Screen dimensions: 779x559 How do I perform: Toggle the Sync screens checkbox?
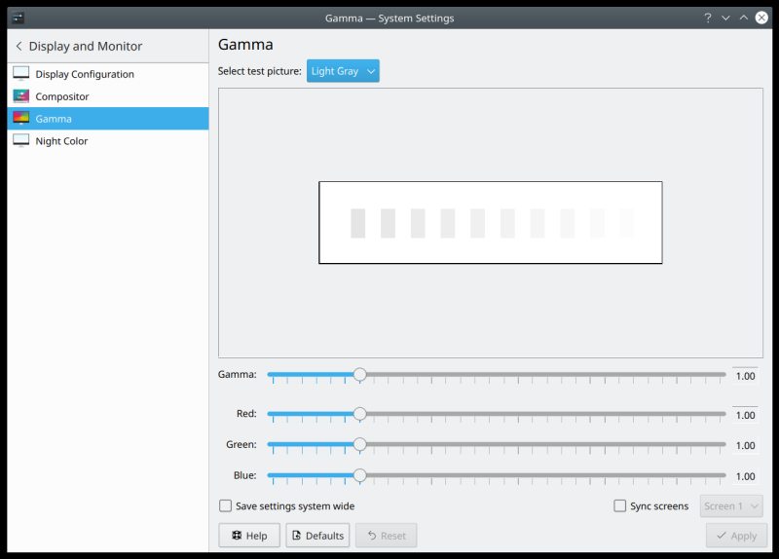tap(620, 506)
